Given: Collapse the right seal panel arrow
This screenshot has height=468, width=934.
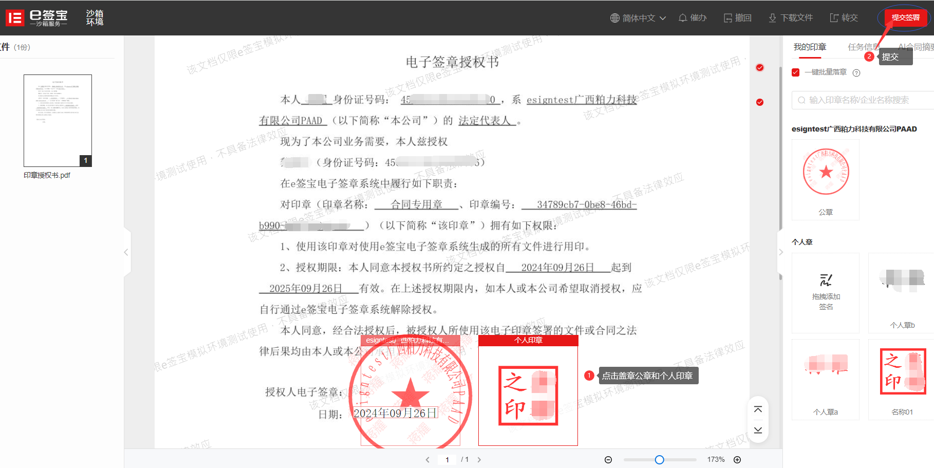Looking at the screenshot, I should [x=781, y=252].
